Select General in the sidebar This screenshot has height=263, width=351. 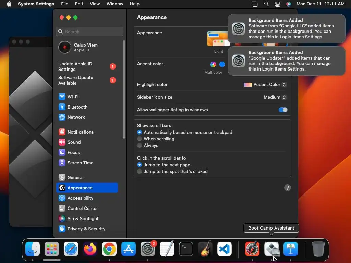click(87, 178)
